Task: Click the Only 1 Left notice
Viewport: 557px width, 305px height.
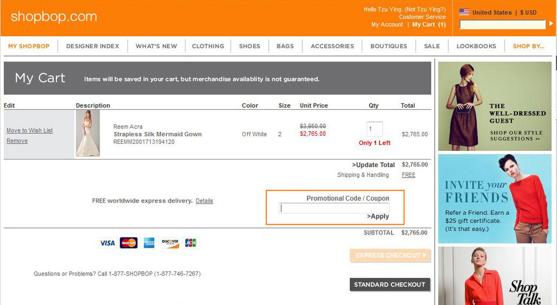Action: tap(374, 143)
